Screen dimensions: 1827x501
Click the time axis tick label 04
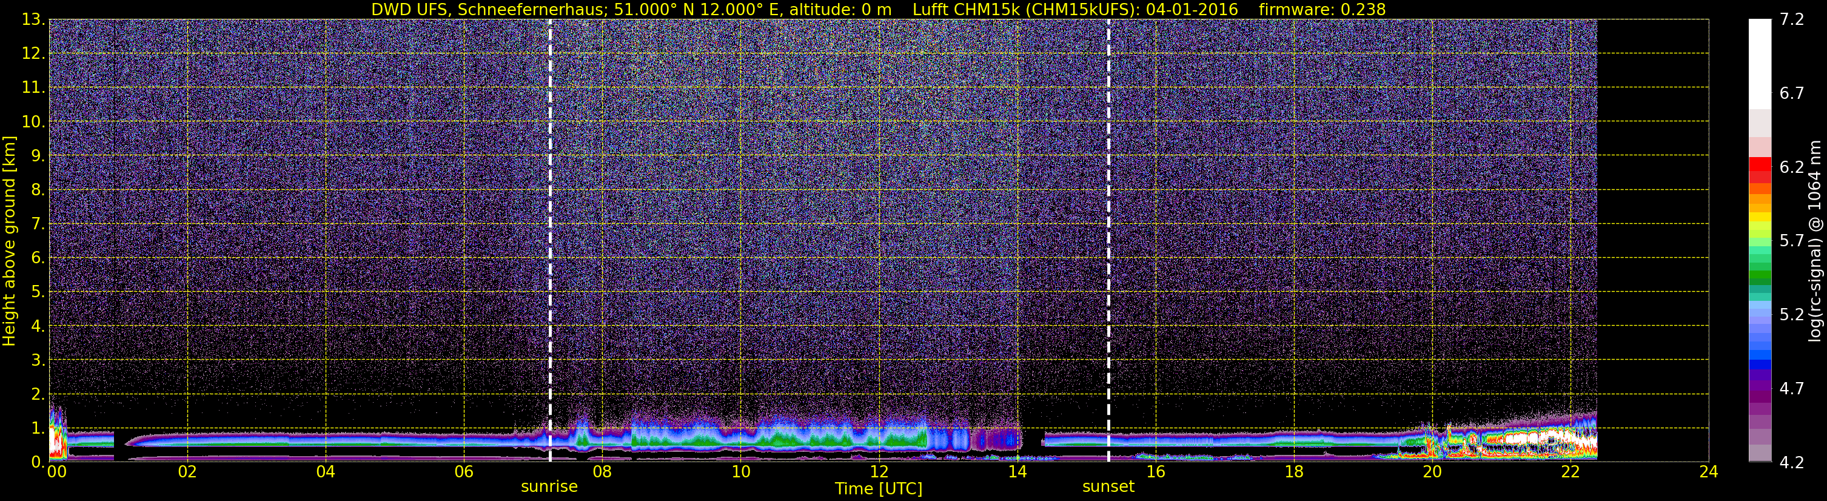[326, 472]
